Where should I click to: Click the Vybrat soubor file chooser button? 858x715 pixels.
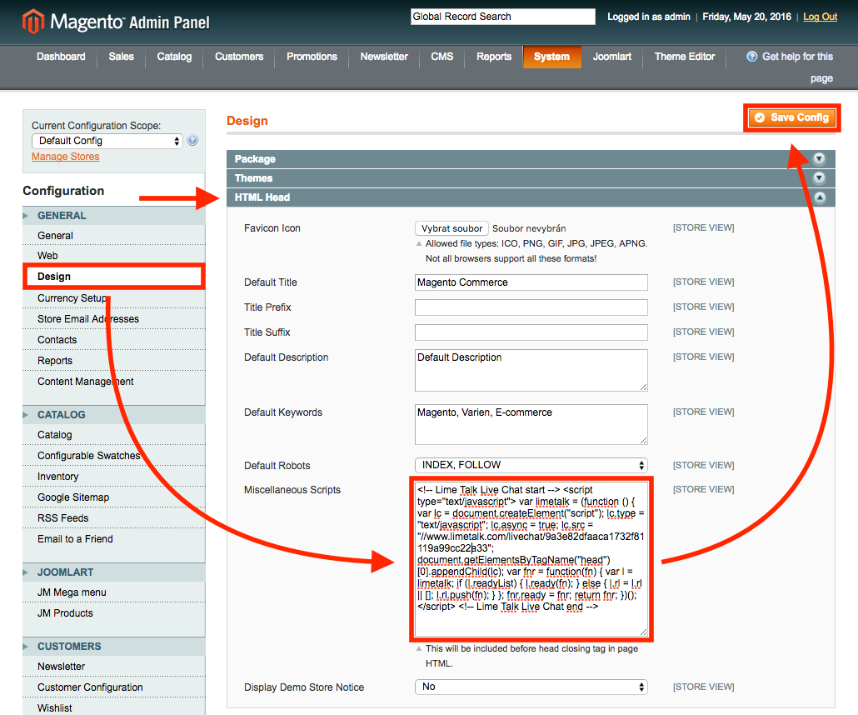coord(451,228)
